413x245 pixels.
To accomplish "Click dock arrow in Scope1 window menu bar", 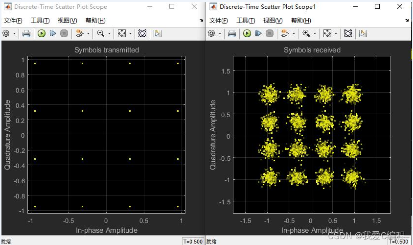I will [407, 20].
